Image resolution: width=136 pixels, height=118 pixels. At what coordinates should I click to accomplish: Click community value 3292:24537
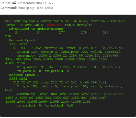tap(91, 94)
